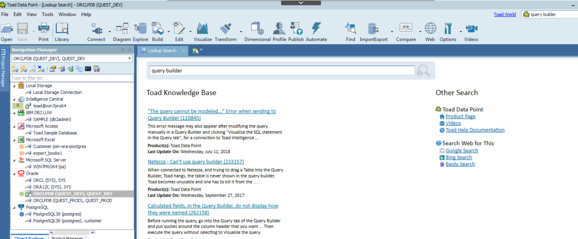Click the delete connection icon with blue X
578x239 pixels.
pyautogui.click(x=41, y=69)
